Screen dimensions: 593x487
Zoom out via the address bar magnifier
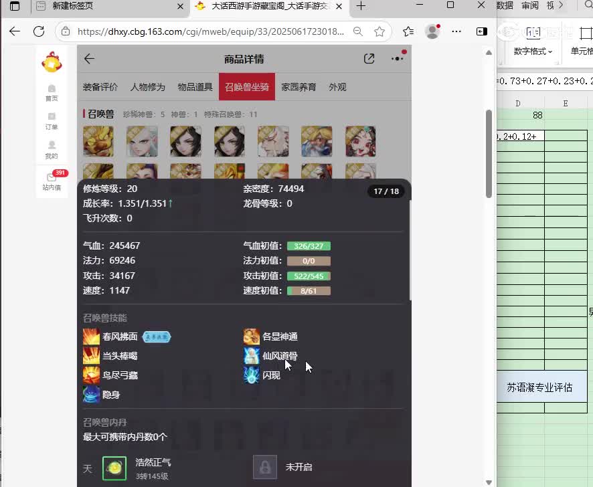358,31
